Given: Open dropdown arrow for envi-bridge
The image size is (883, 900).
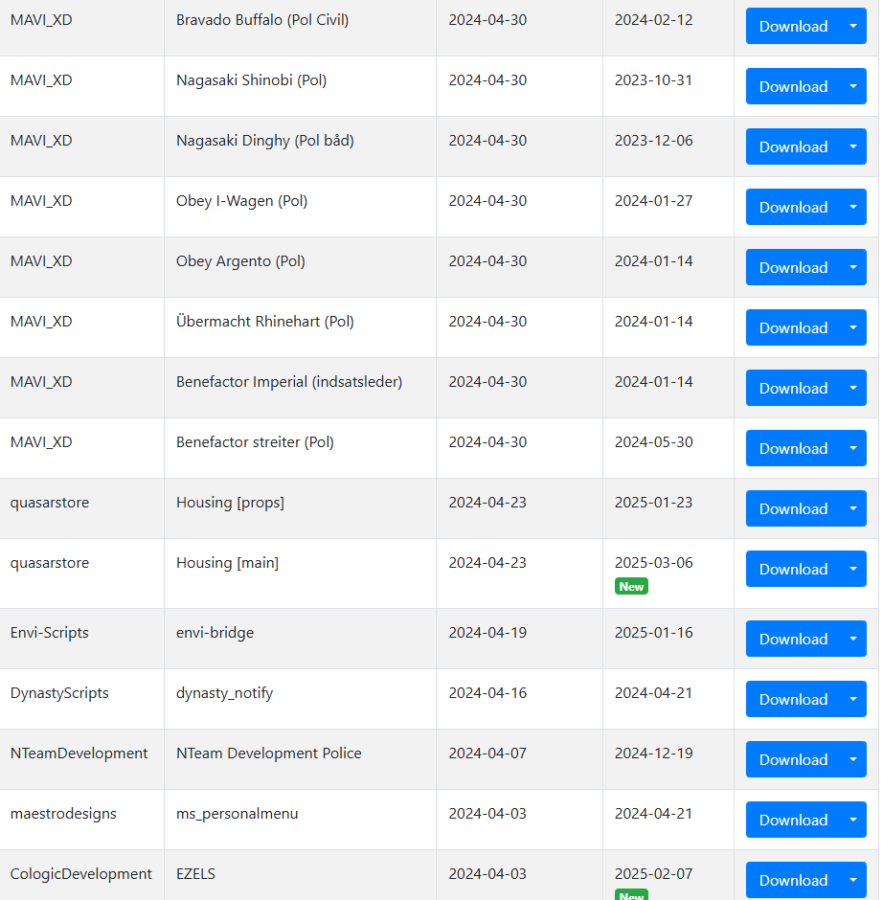Looking at the screenshot, I should (x=853, y=639).
